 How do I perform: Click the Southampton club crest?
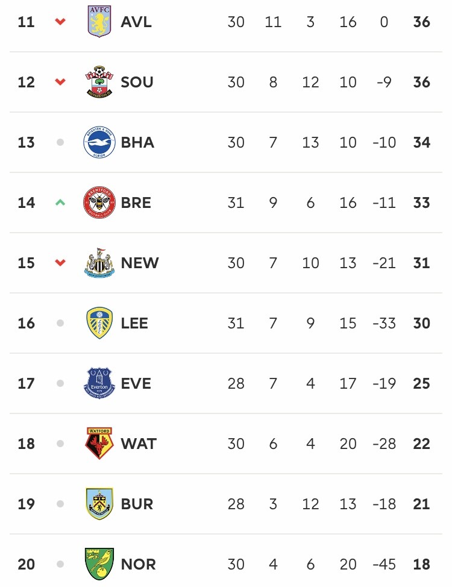99,82
